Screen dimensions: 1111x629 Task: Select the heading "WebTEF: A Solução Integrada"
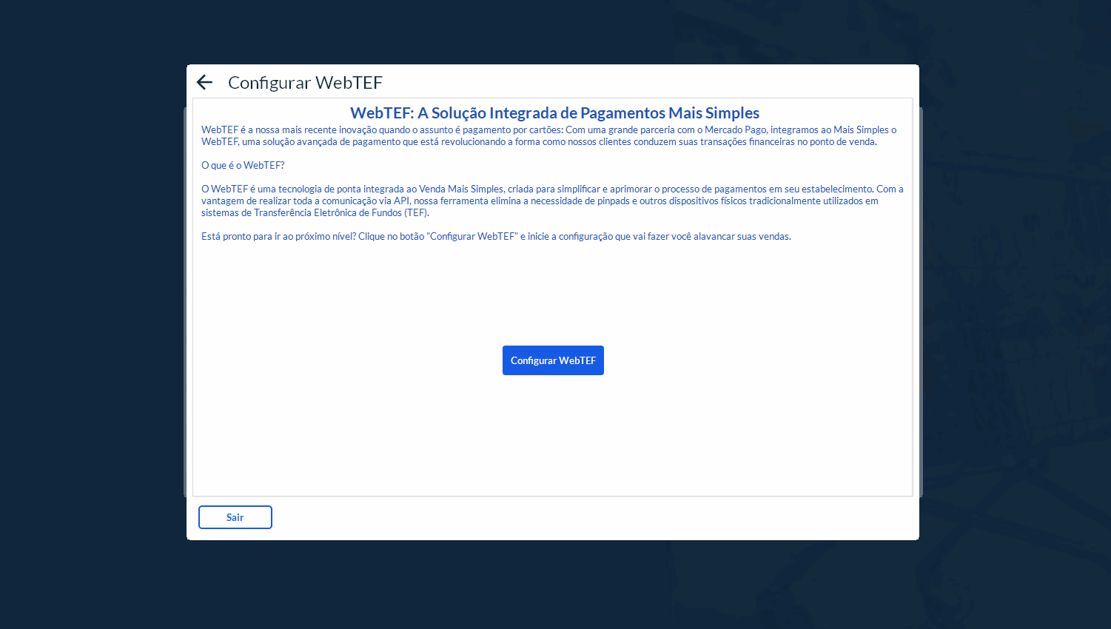[554, 113]
